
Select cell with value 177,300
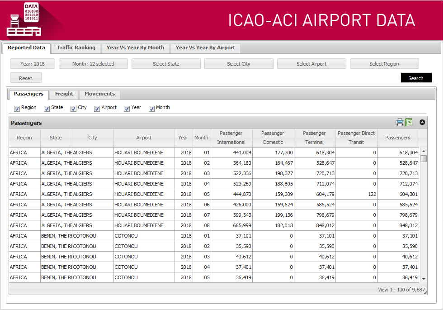point(273,153)
